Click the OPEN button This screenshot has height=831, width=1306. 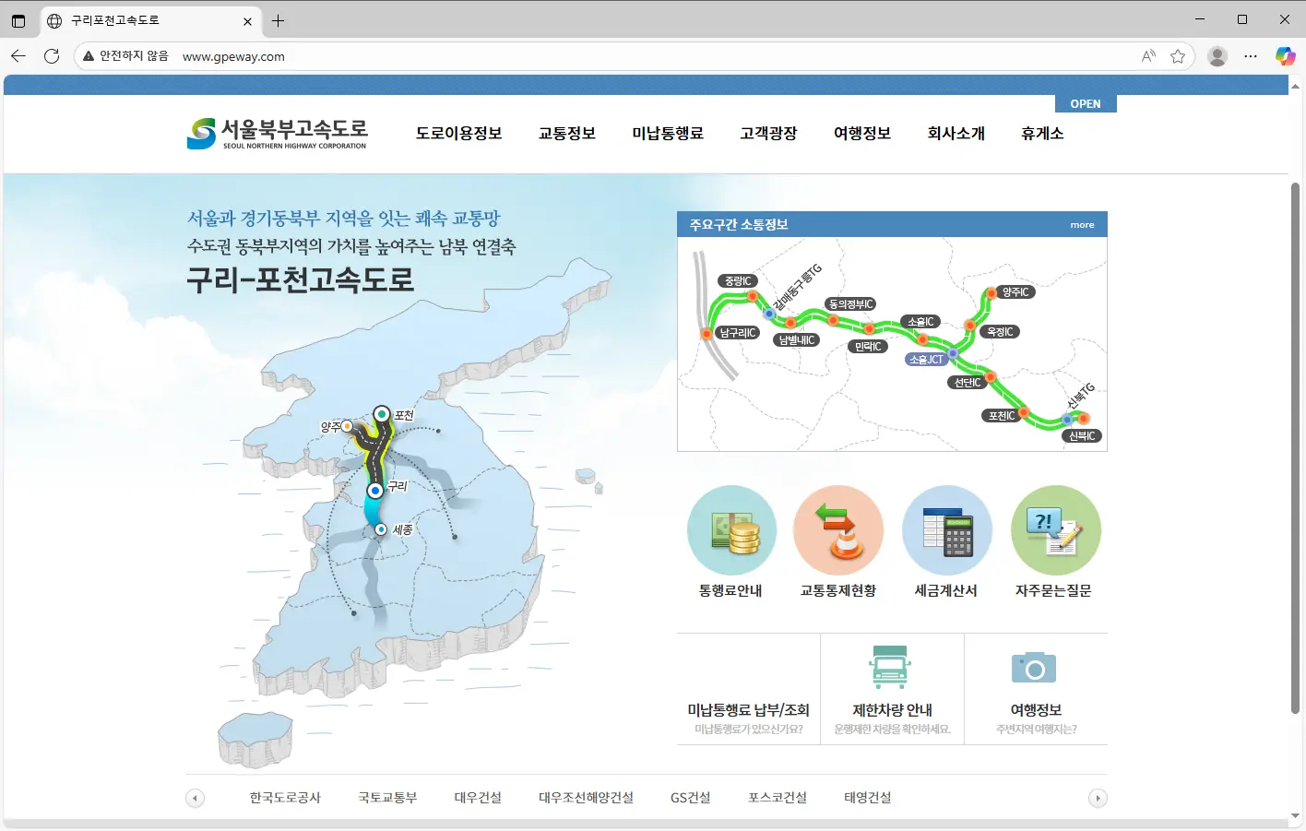point(1086,103)
